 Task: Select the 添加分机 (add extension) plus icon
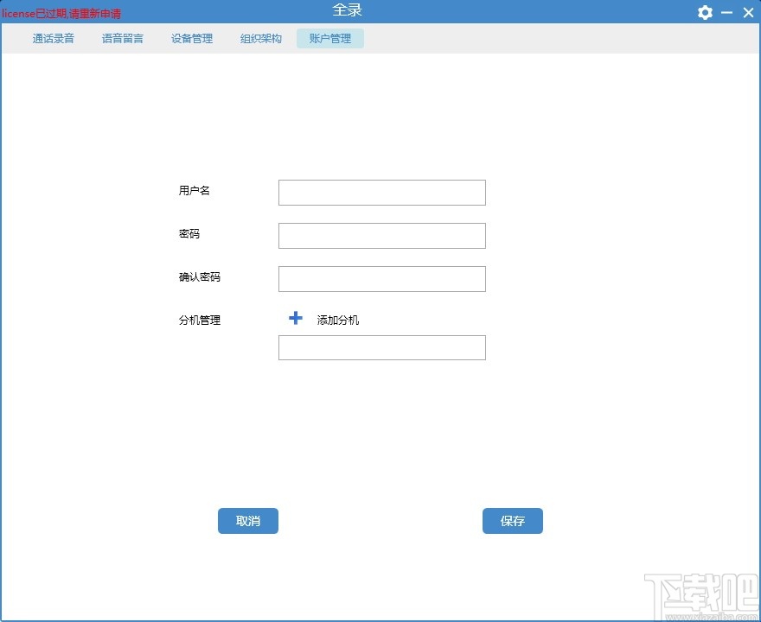pyautogui.click(x=296, y=318)
